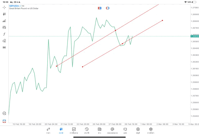The width and height of the screenshot is (199, 139).
Task: Tap the magnifier chart icon in sidebar
Action: [x=4, y=113]
